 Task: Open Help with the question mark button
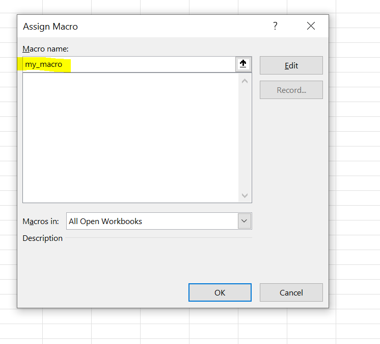tap(275, 26)
